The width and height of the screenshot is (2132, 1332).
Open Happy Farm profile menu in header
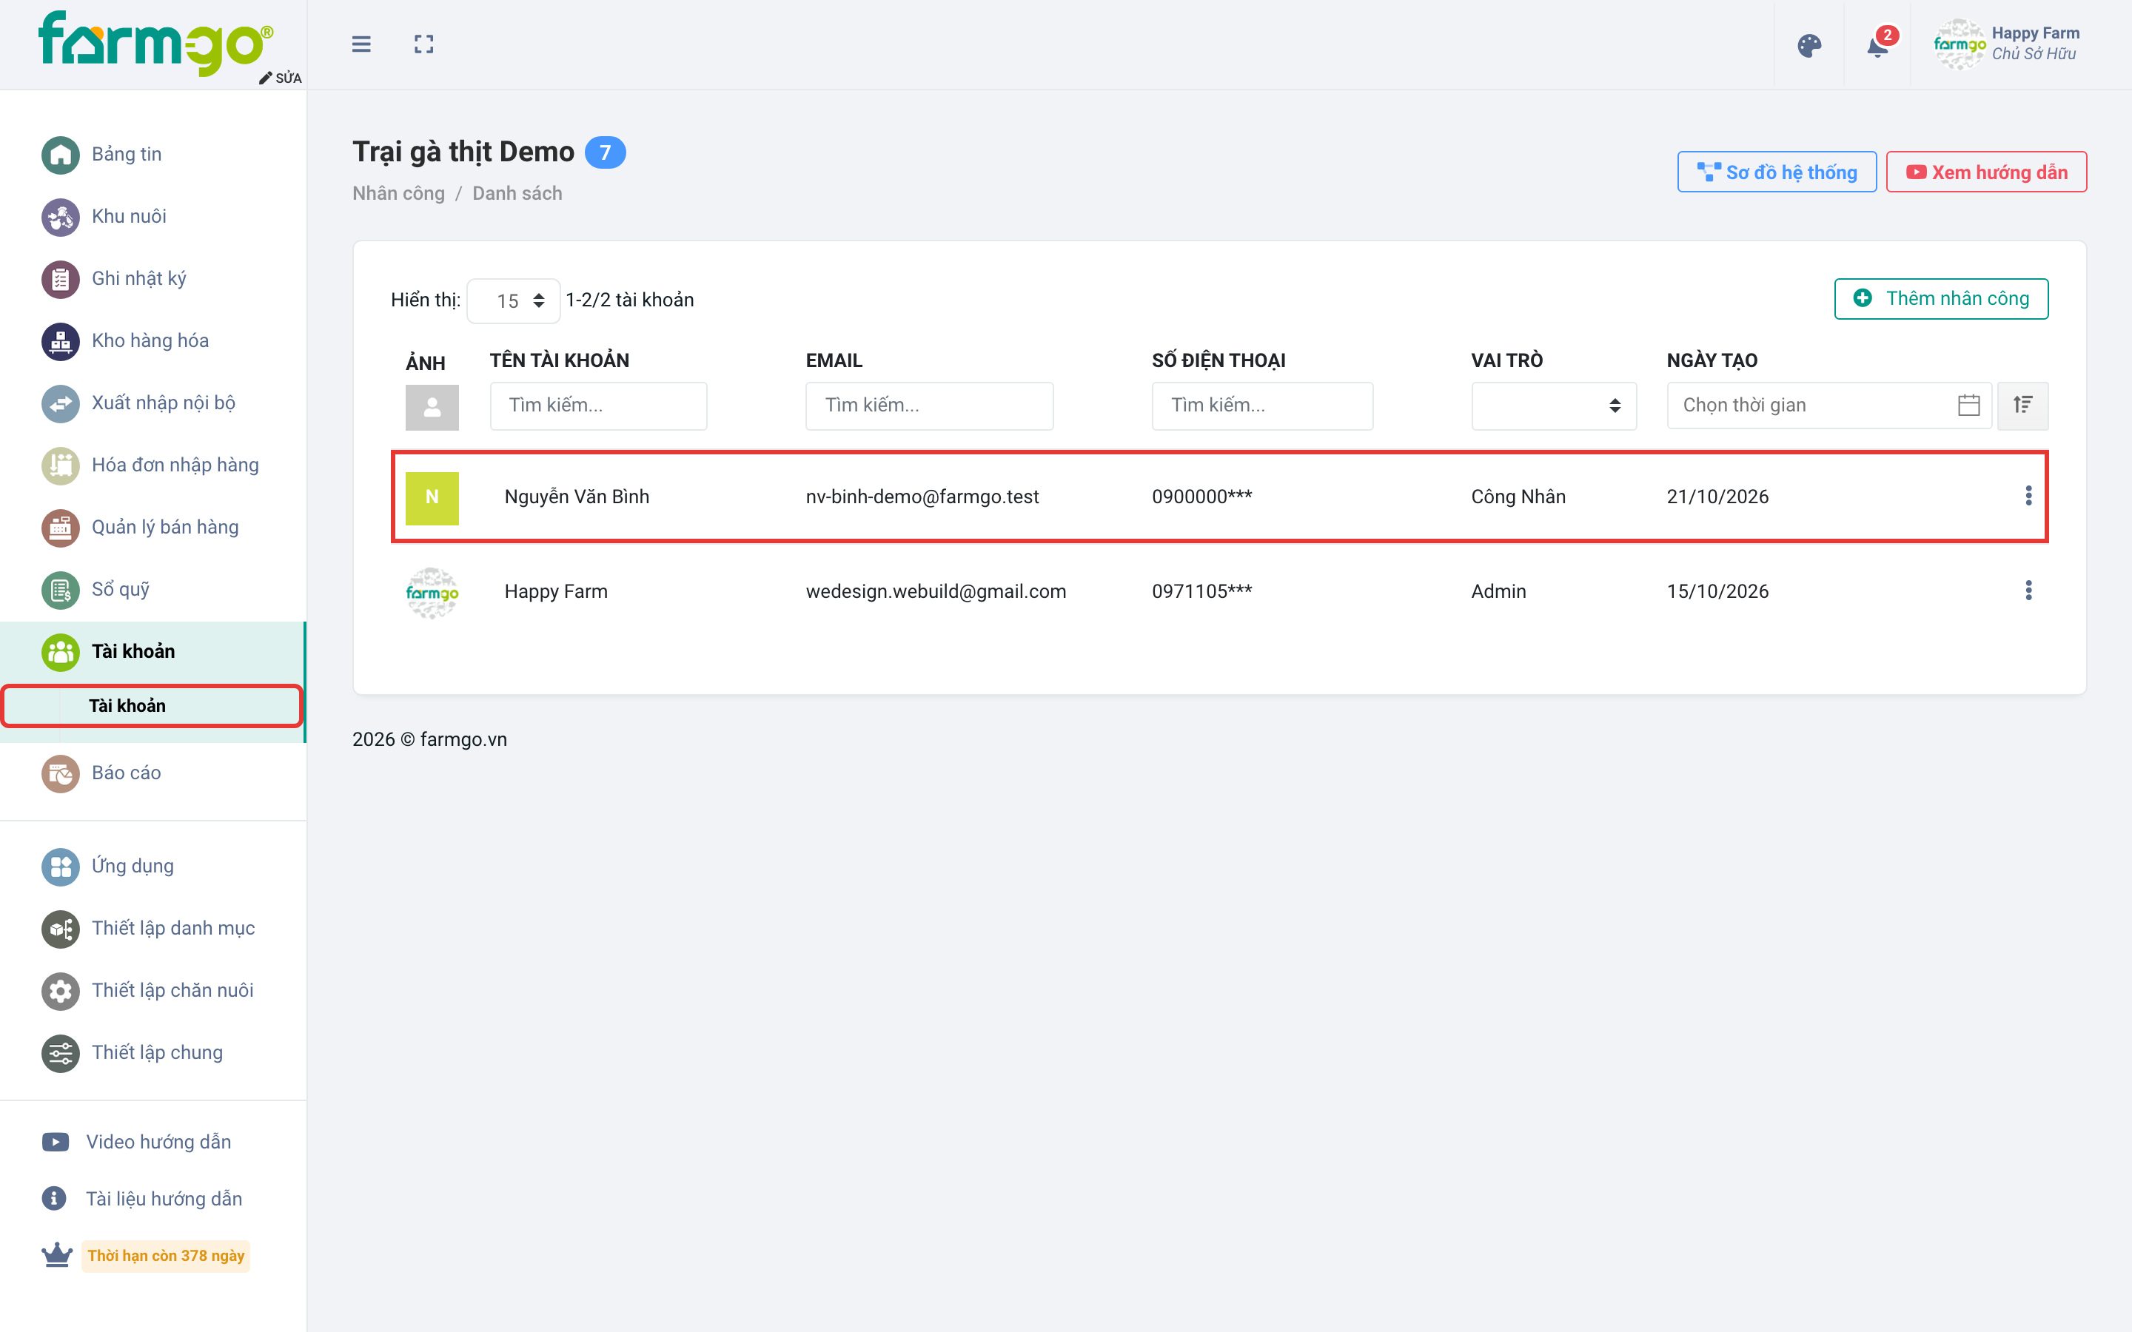click(x=2007, y=44)
